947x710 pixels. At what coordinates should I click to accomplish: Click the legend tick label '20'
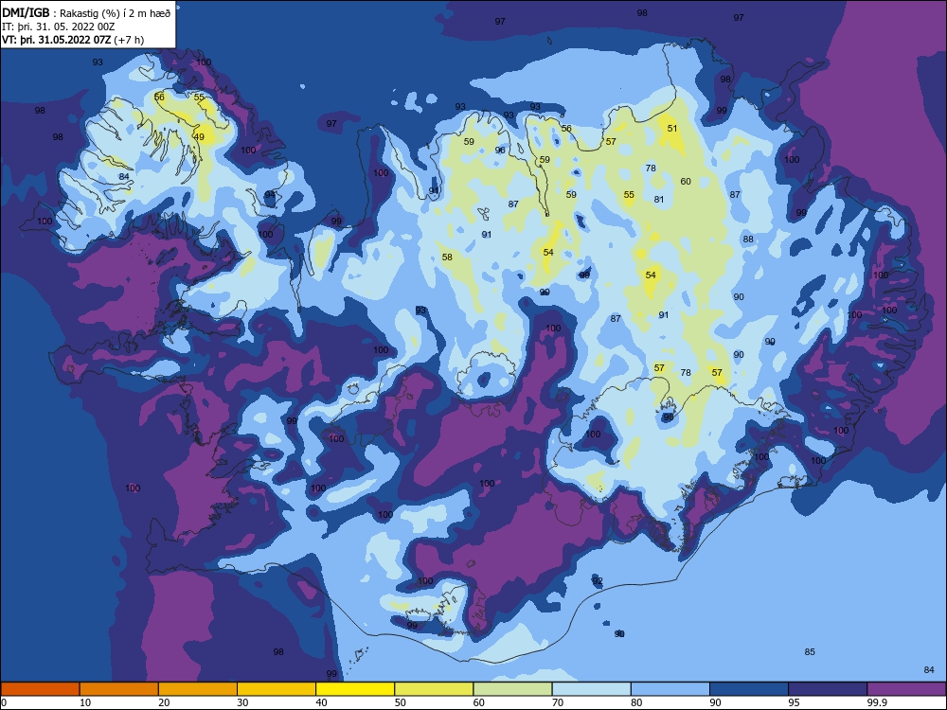[164, 702]
